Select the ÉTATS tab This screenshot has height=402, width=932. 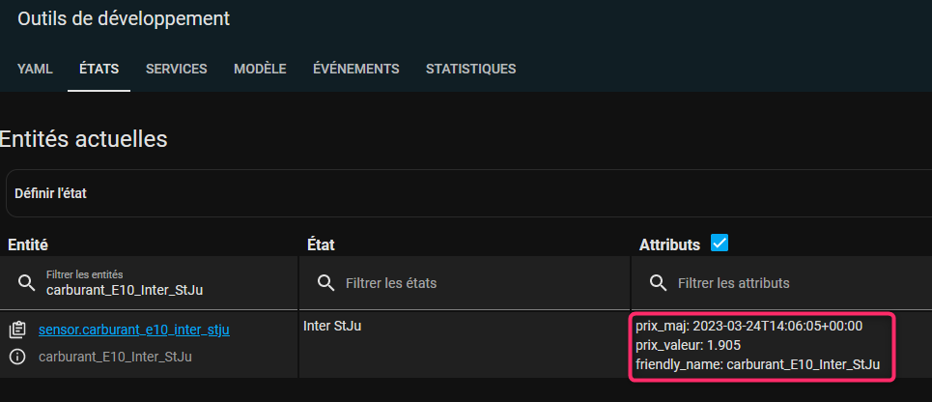99,69
